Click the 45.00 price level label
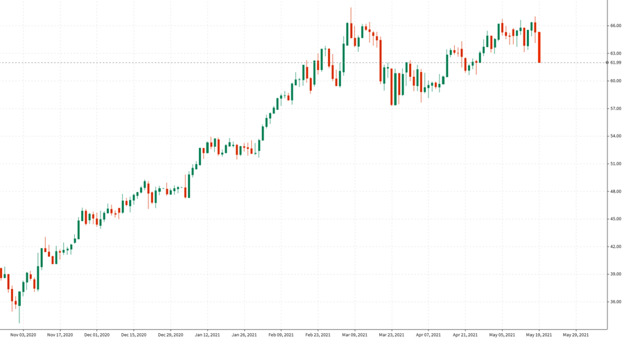 click(616, 219)
